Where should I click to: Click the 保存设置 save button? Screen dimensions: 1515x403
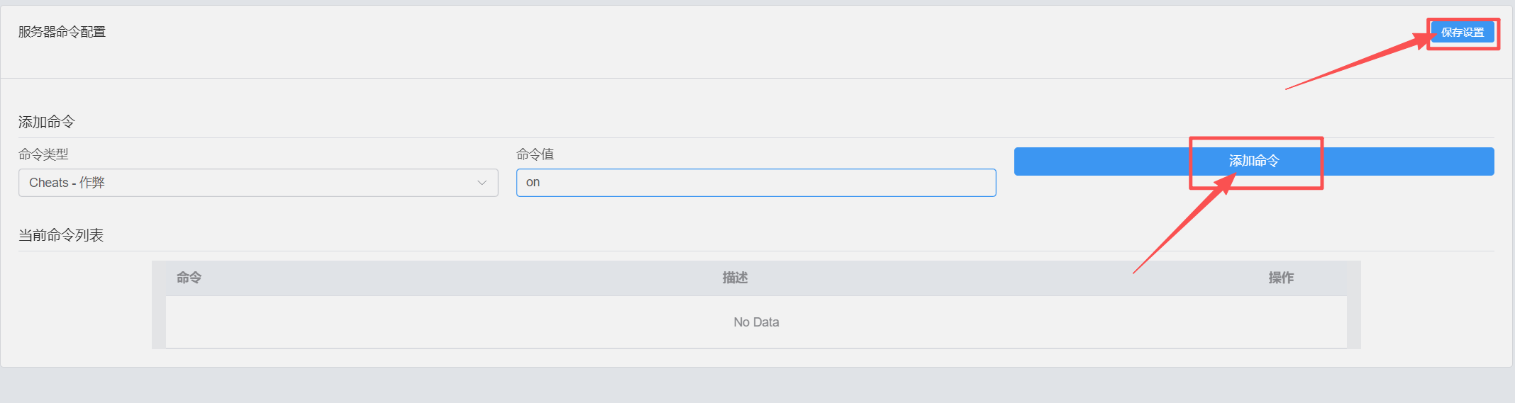coord(1463,33)
